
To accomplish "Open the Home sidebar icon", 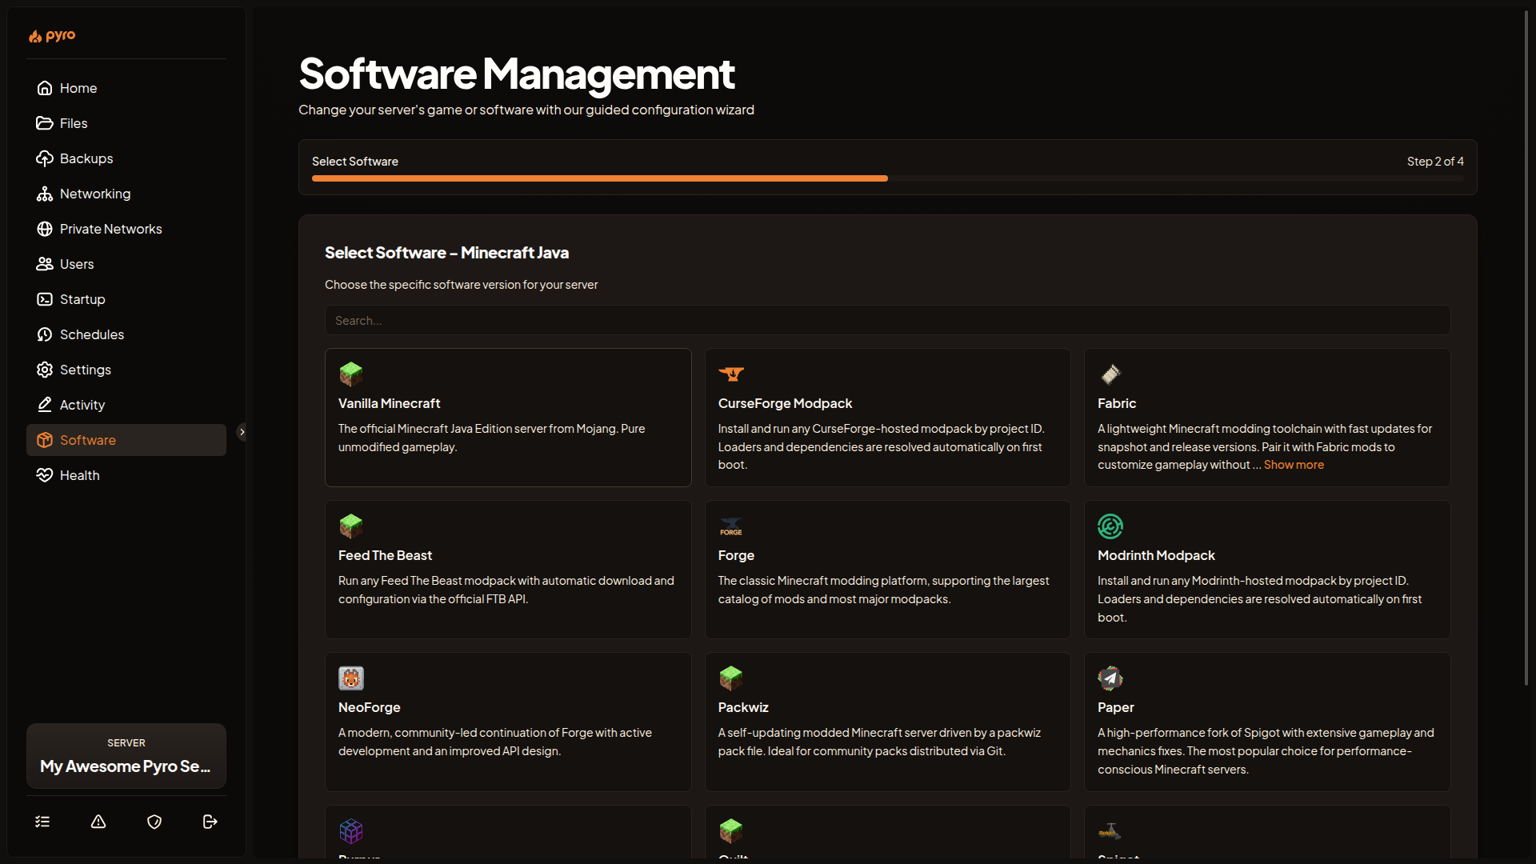I will (45, 88).
